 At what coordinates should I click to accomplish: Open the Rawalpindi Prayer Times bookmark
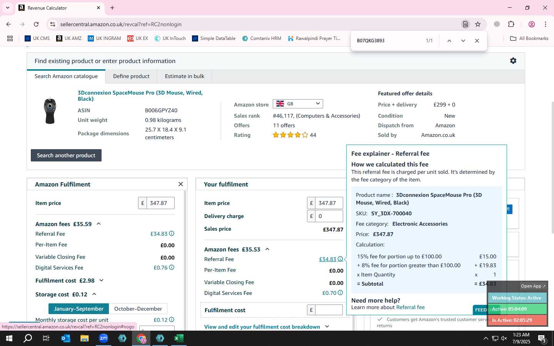tap(314, 38)
